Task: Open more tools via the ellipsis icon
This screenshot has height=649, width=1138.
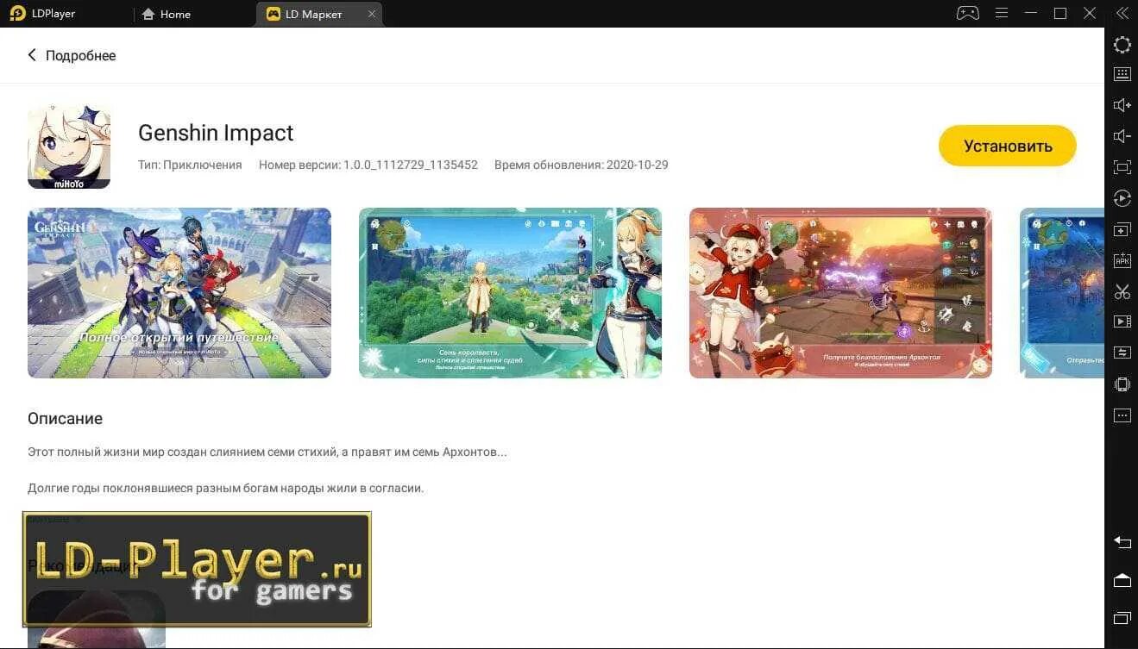Action: click(x=1122, y=415)
